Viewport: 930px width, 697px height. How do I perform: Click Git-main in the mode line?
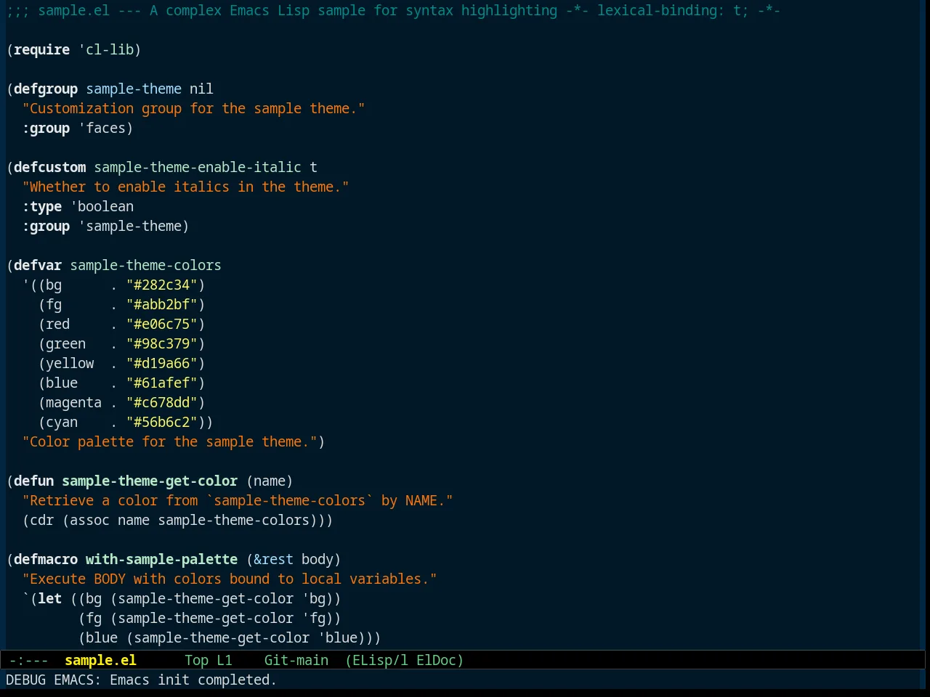tap(296, 660)
